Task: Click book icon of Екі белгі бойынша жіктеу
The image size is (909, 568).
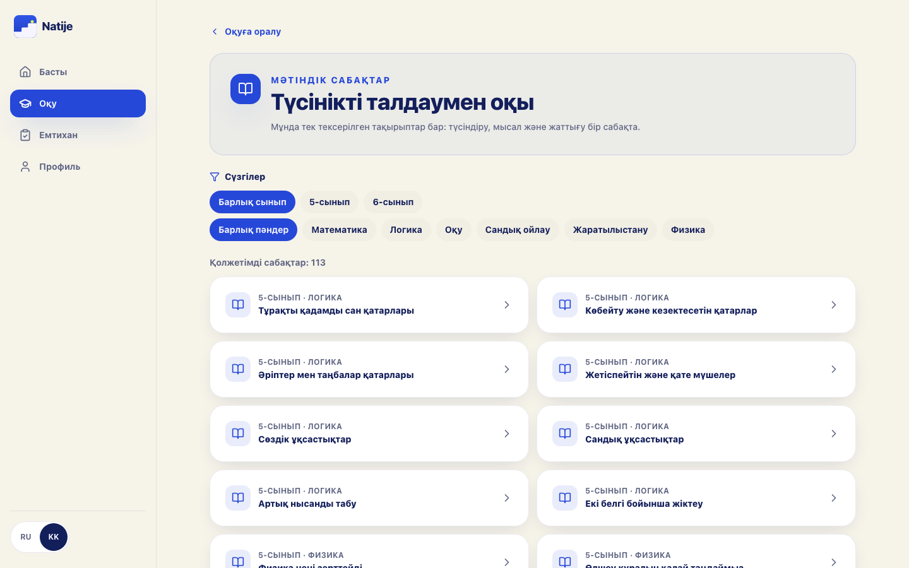Action: pyautogui.click(x=565, y=498)
